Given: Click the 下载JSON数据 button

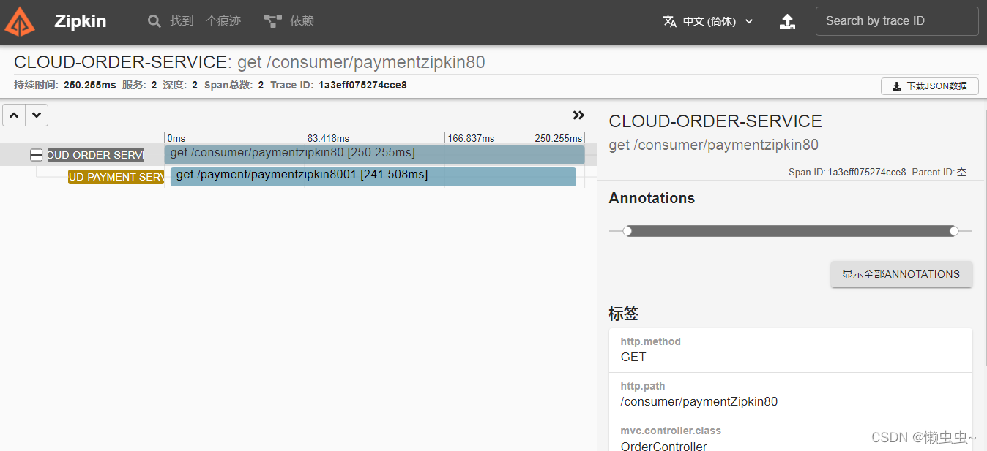Looking at the screenshot, I should coord(930,86).
